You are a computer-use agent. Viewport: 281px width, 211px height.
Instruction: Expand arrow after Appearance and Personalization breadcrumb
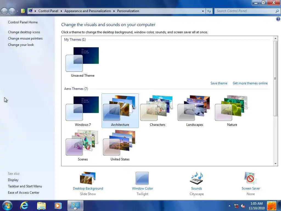point(114,11)
